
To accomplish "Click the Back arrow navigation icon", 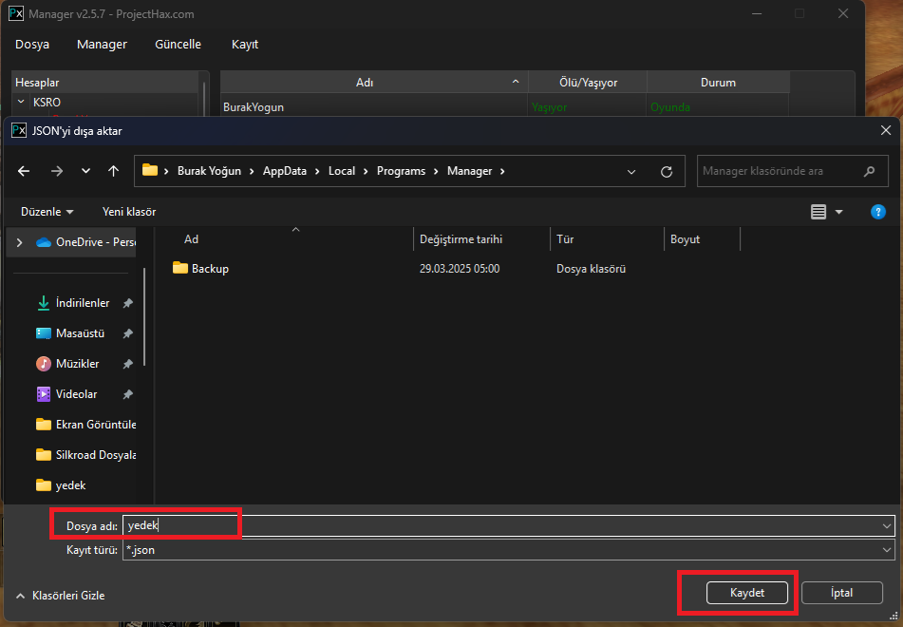I will (24, 172).
